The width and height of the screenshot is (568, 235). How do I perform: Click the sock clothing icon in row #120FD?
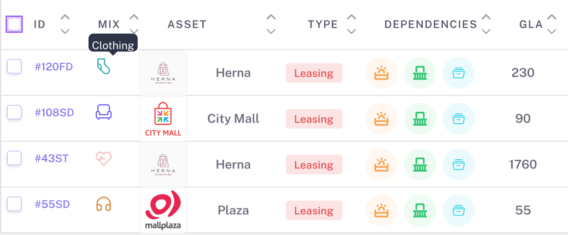coord(103,67)
